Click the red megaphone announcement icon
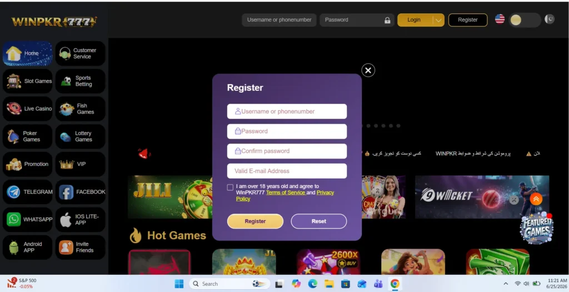This screenshot has height=292, width=569. point(144,154)
